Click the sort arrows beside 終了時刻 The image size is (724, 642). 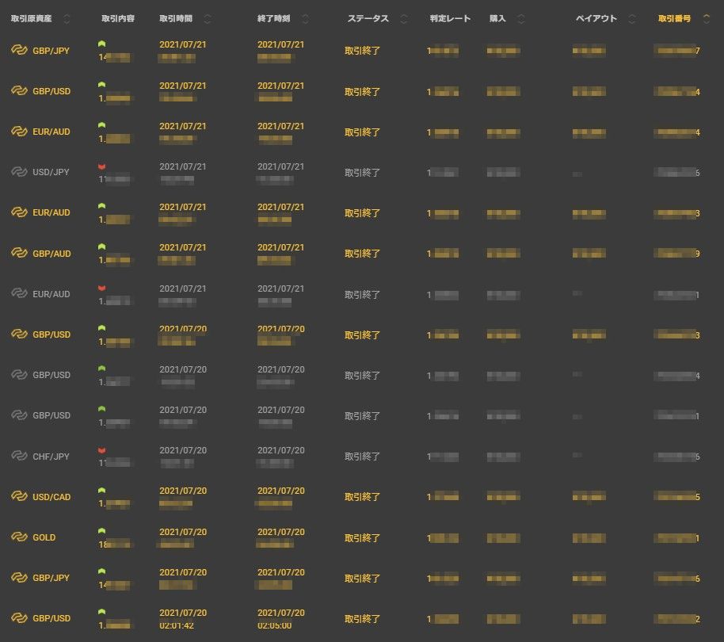pos(306,18)
